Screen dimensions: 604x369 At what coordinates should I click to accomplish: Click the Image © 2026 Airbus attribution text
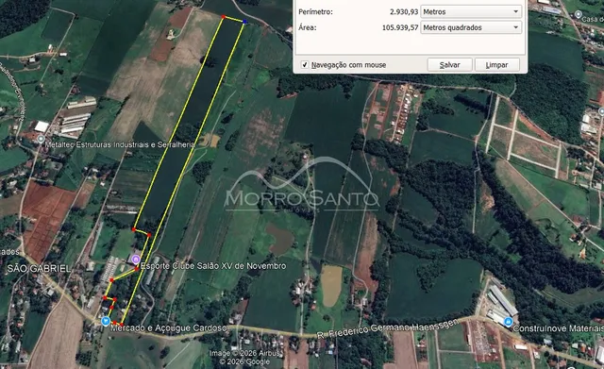pos(244,353)
